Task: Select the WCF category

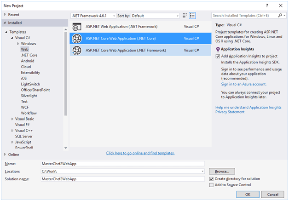Action: click(x=25, y=108)
